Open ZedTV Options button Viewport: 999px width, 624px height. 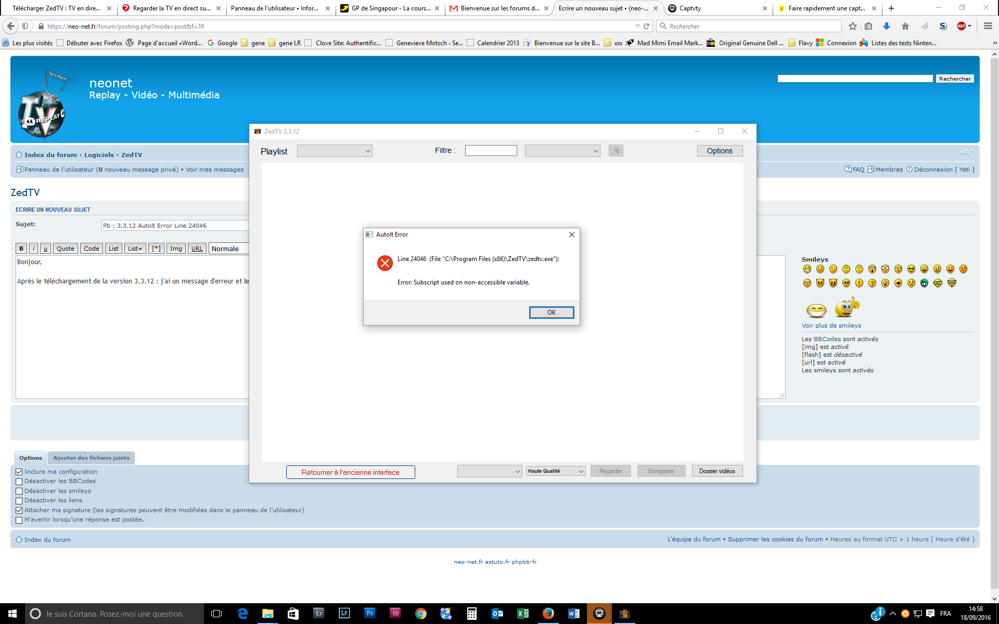[x=720, y=151]
